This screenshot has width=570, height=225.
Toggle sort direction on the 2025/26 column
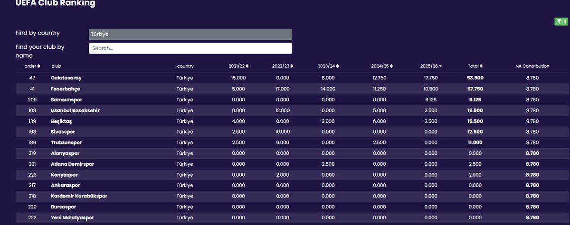pos(431,66)
